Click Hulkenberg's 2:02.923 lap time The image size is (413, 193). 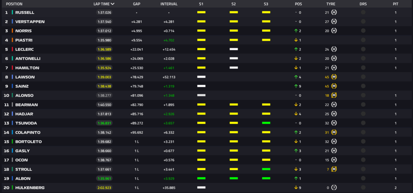pyautogui.click(x=104, y=188)
